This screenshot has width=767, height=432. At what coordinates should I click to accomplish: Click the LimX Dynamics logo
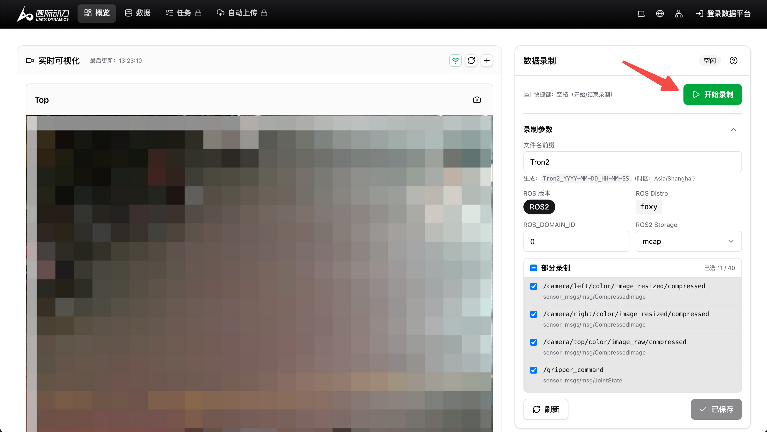point(43,14)
